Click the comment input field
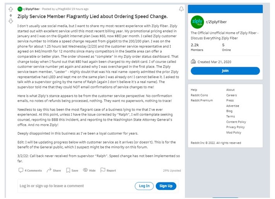The image size is (275, 199). pos(73,186)
